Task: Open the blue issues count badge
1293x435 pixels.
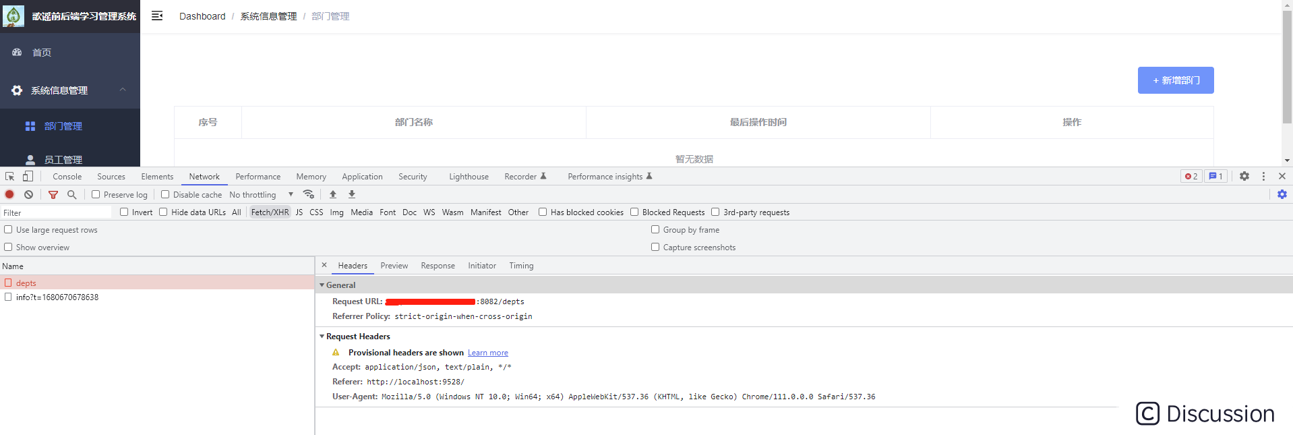Action: coord(1215,176)
